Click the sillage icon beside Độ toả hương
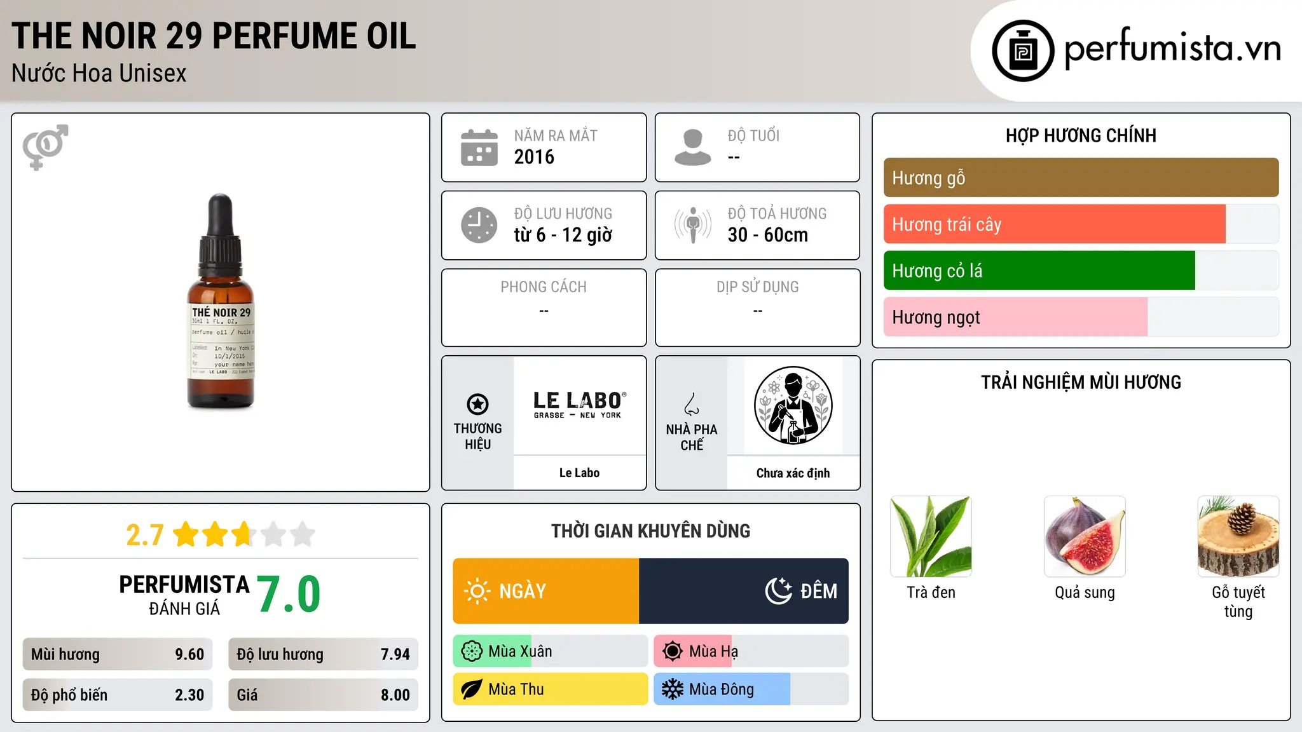 pyautogui.click(x=692, y=225)
